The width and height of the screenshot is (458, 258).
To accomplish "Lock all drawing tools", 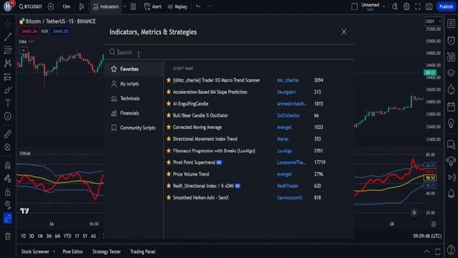I will [x=8, y=192].
